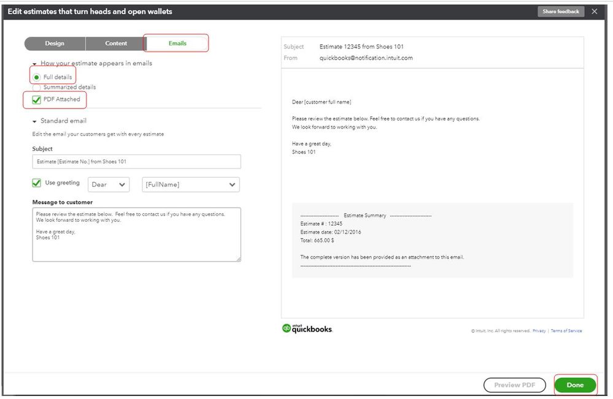Click the preview subject Estimate 12345 from Shoes 101
Image resolution: width=613 pixels, height=399 pixels.
361,47
